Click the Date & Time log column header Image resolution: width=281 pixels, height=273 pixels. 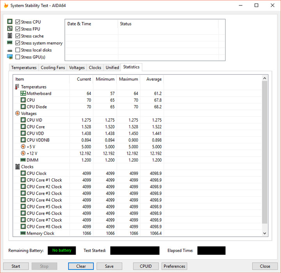[91, 24]
